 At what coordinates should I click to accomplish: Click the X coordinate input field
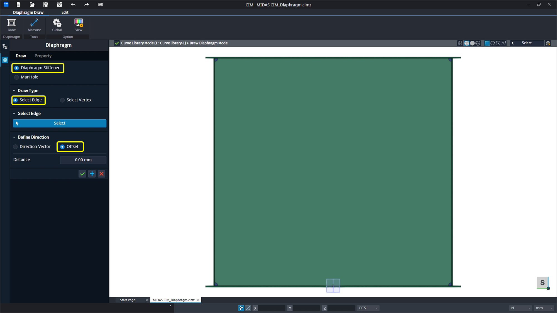pyautogui.click(x=272, y=308)
